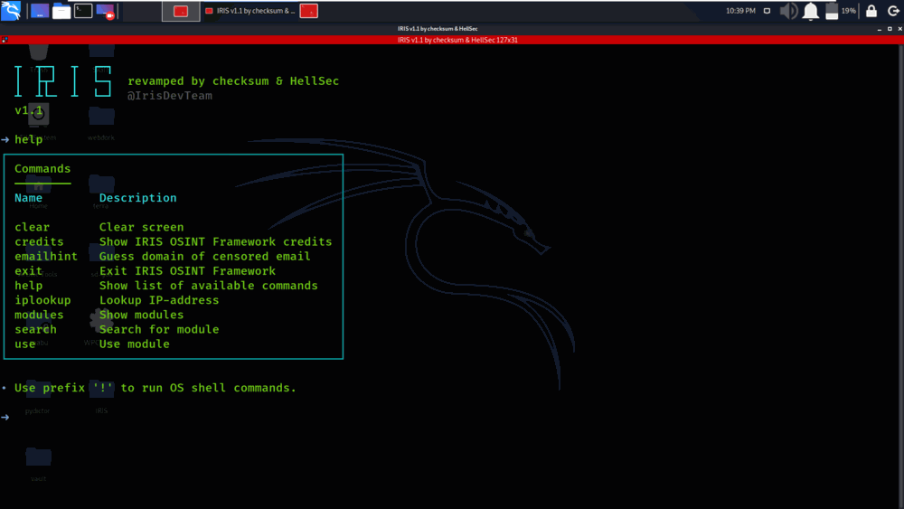This screenshot has height=509, width=904.
Task: Open the Kali Linux applications menu
Action: coord(11,10)
